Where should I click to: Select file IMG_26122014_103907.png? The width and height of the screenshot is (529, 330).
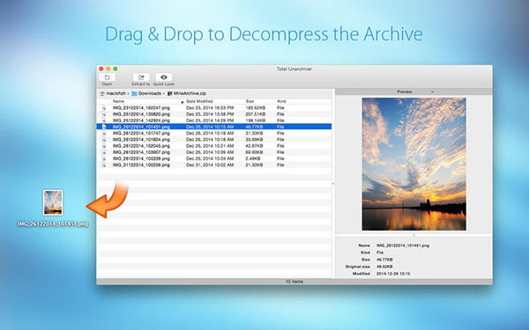click(141, 152)
